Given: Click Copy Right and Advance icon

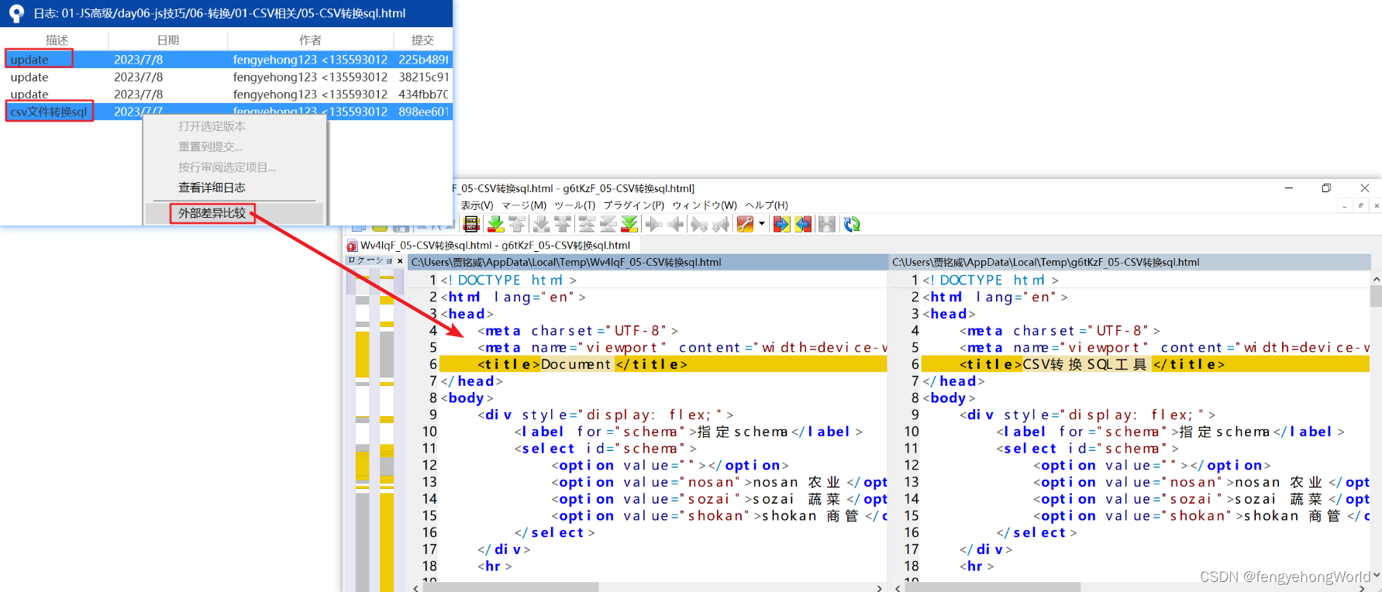Looking at the screenshot, I should click(699, 225).
